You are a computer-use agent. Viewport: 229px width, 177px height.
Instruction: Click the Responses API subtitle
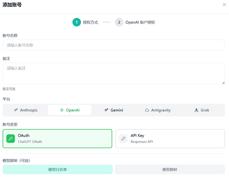tap(142, 142)
